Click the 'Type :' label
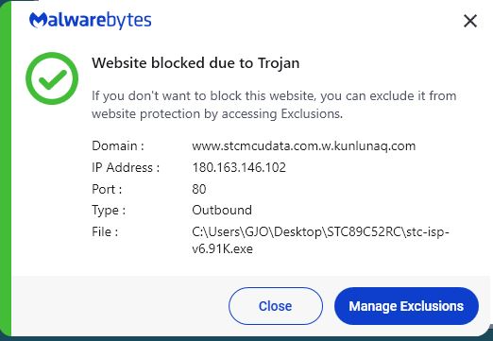The height and width of the screenshot is (341, 493). click(109, 210)
